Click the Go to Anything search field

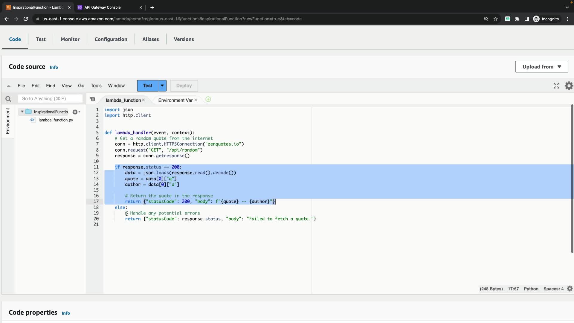(50, 98)
